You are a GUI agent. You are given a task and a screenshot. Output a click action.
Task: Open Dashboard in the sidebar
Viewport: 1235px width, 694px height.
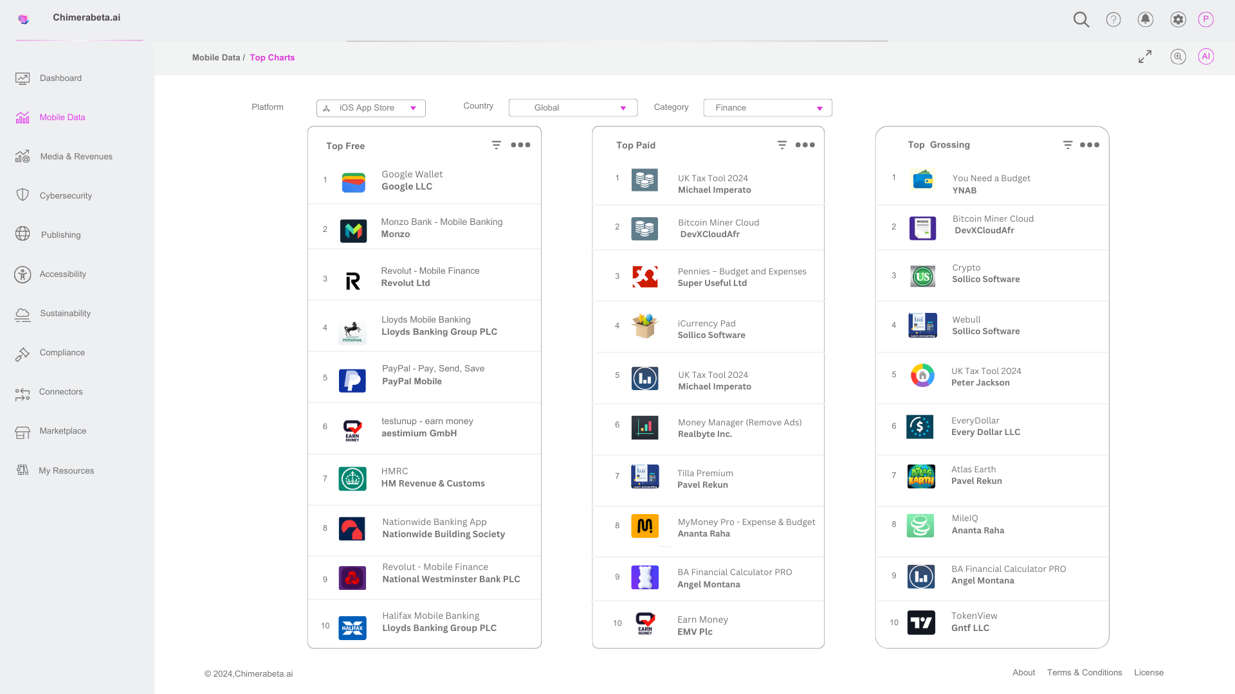pyautogui.click(x=60, y=78)
